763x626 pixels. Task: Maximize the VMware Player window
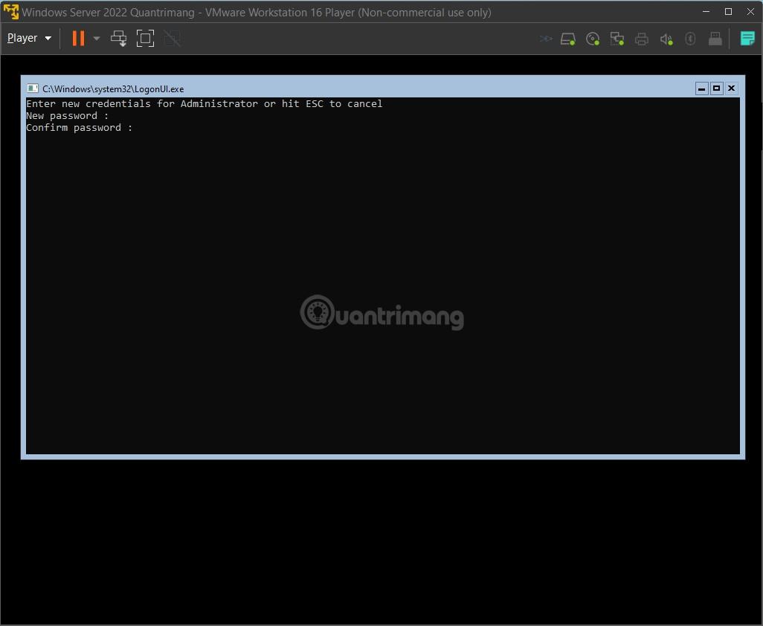tap(729, 12)
